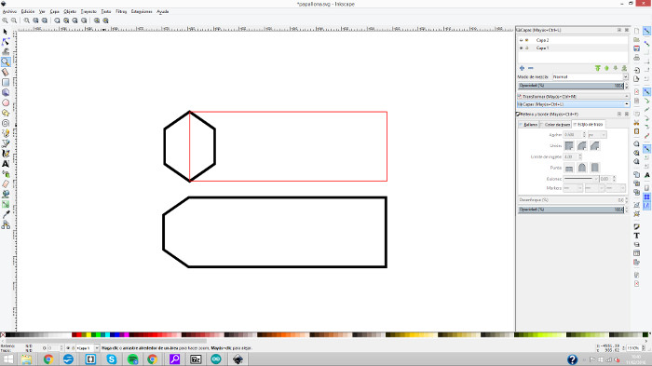652x366 pixels.
Task: Click the zoom out toolbar icon
Action: point(14,20)
